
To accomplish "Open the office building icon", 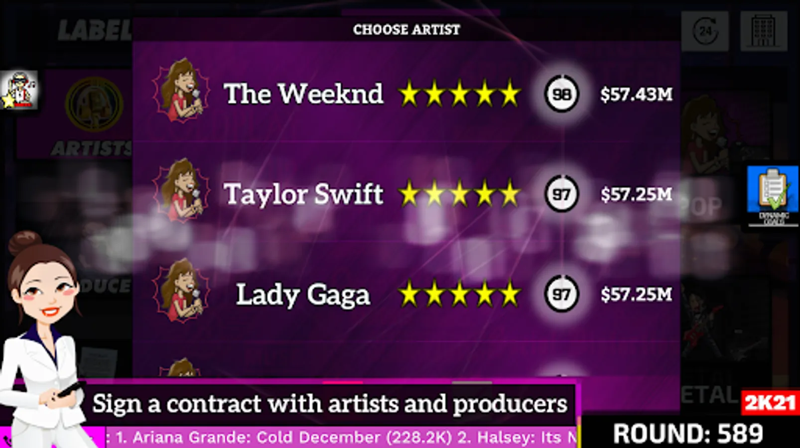I will click(764, 31).
